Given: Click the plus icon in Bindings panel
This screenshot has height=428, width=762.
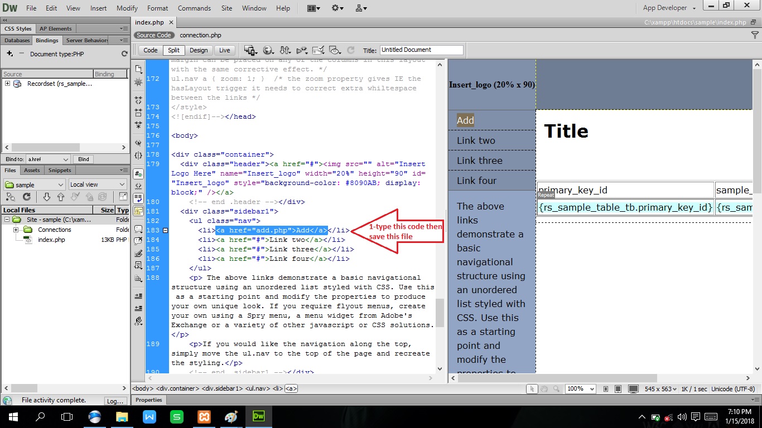Looking at the screenshot, I should click(9, 53).
